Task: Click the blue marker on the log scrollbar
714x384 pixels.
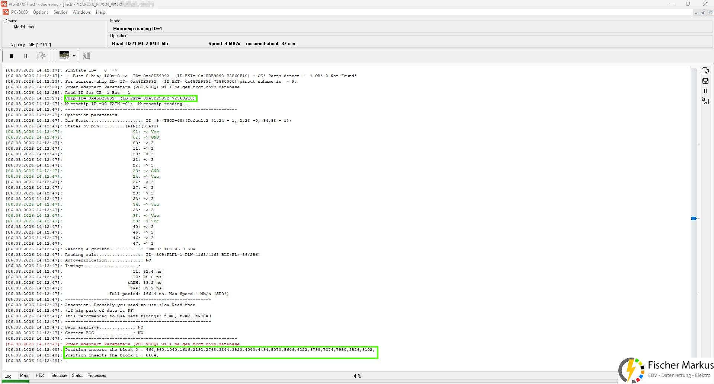Action: point(694,219)
